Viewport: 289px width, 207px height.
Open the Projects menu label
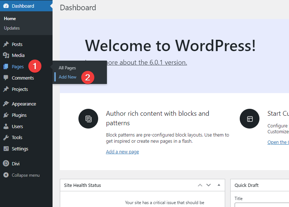(x=20, y=89)
